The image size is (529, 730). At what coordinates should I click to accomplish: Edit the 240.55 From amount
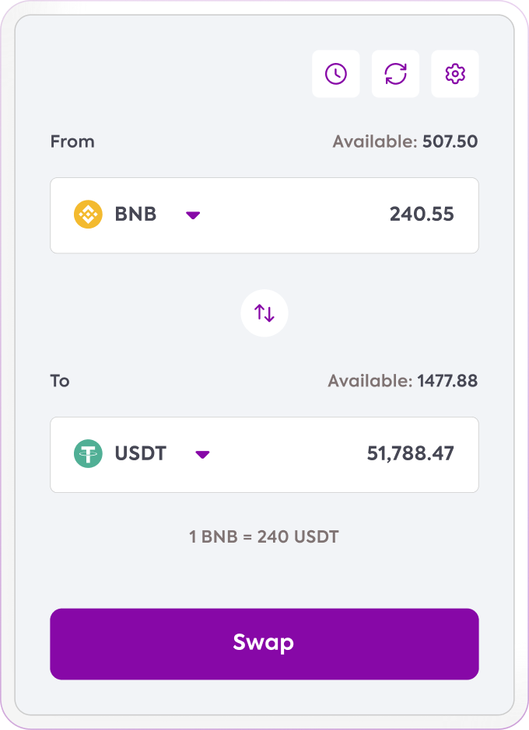(x=422, y=214)
